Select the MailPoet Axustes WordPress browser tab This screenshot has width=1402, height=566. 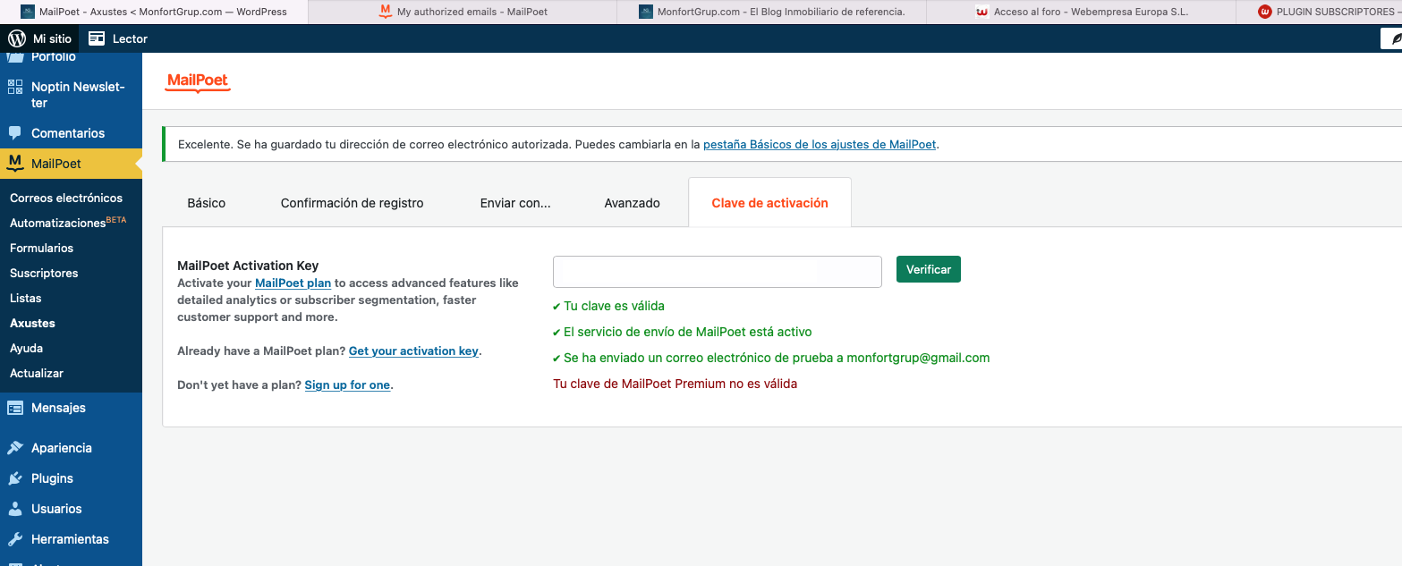click(154, 12)
